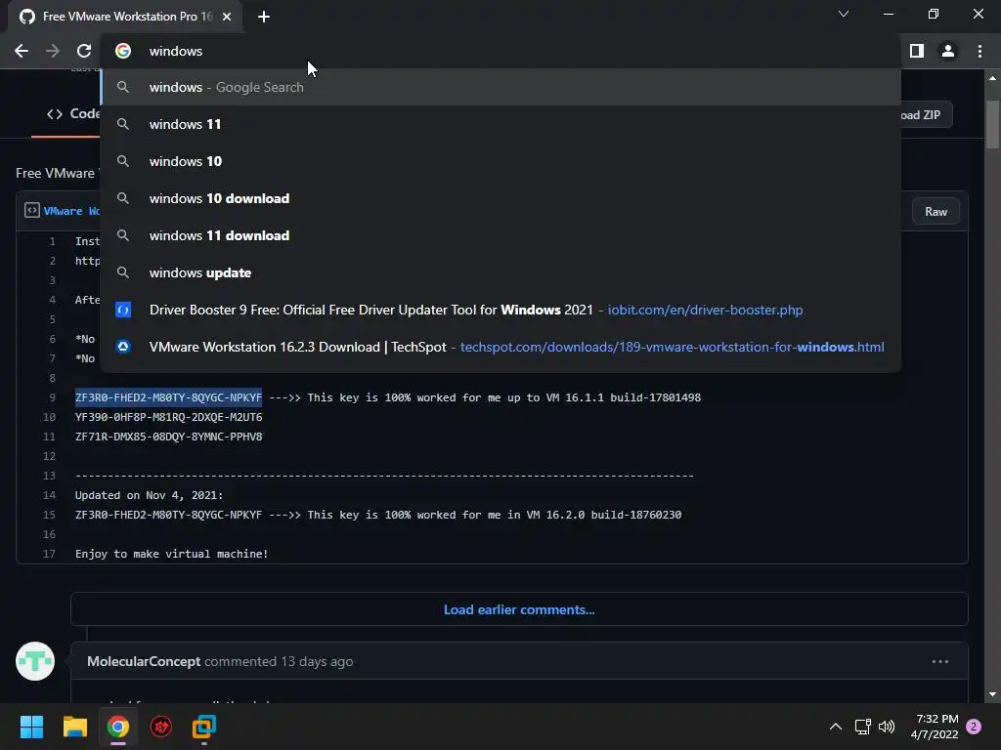Open MolecularConcept's user profile link

click(x=144, y=661)
